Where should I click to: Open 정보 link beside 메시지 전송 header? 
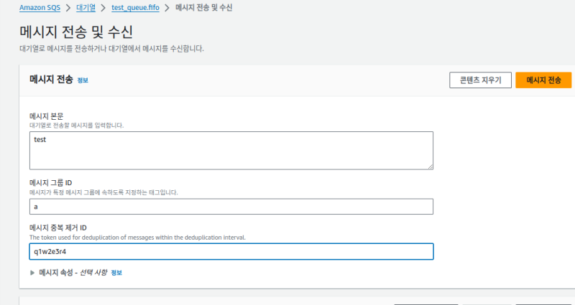click(83, 80)
